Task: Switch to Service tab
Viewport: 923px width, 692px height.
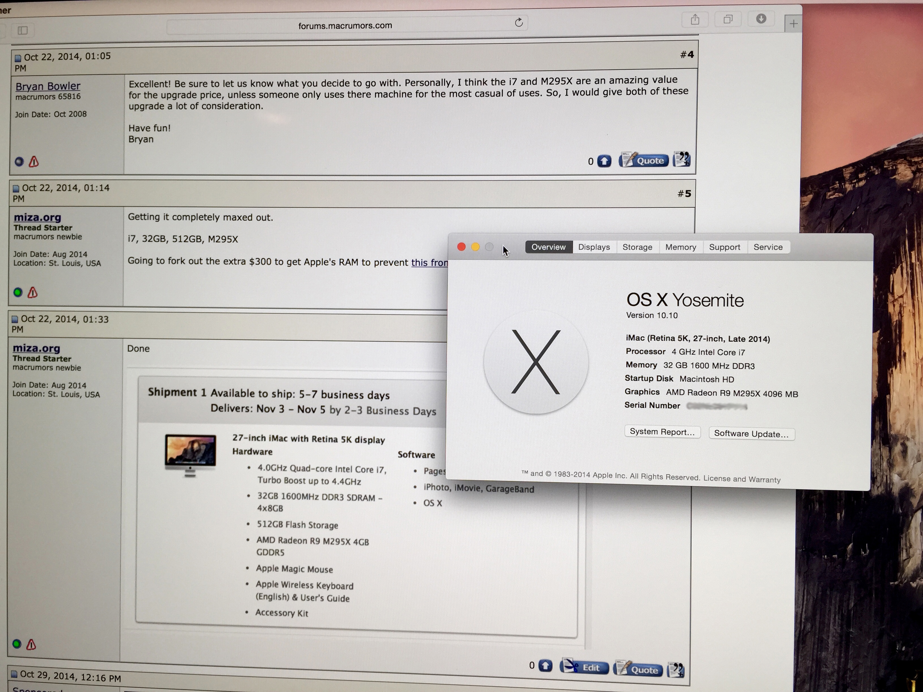Action: coord(768,247)
